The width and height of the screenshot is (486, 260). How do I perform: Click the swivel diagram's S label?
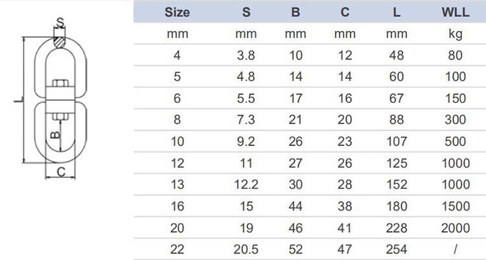60,23
